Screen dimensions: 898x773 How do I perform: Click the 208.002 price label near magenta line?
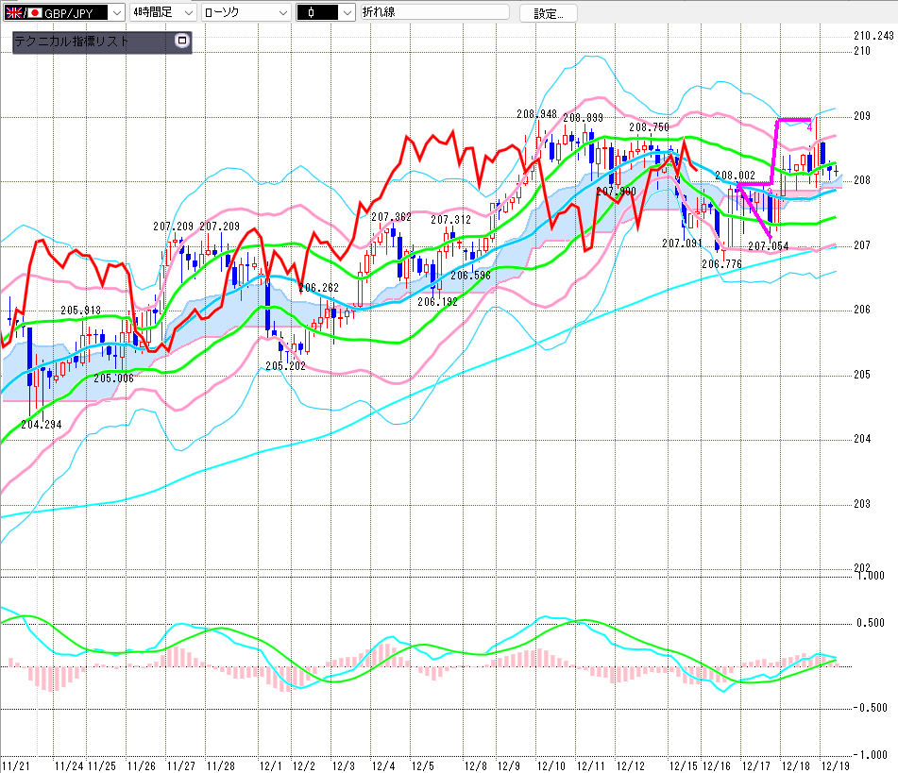[735, 176]
